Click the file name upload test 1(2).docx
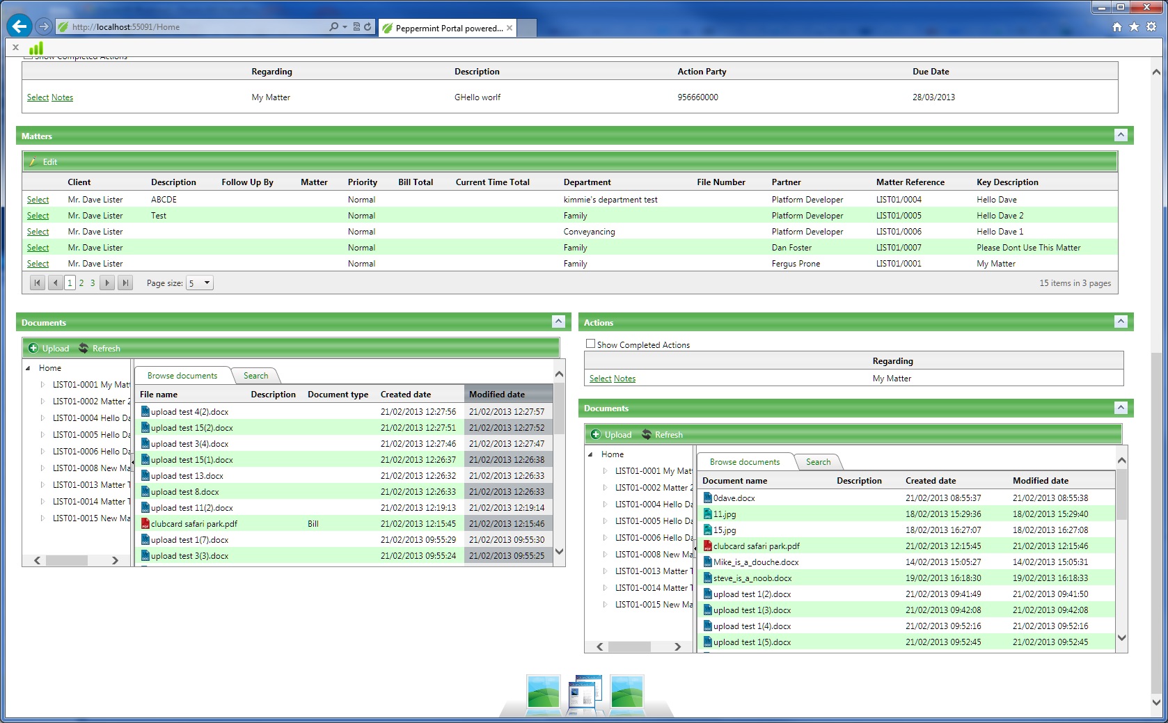This screenshot has height=723, width=1168. (752, 594)
